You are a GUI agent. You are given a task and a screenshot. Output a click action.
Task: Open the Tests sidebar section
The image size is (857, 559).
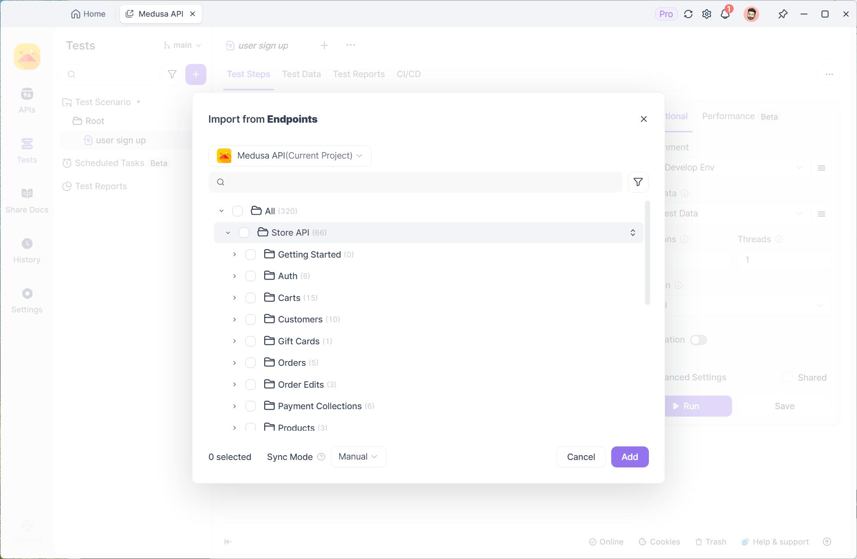point(27,151)
